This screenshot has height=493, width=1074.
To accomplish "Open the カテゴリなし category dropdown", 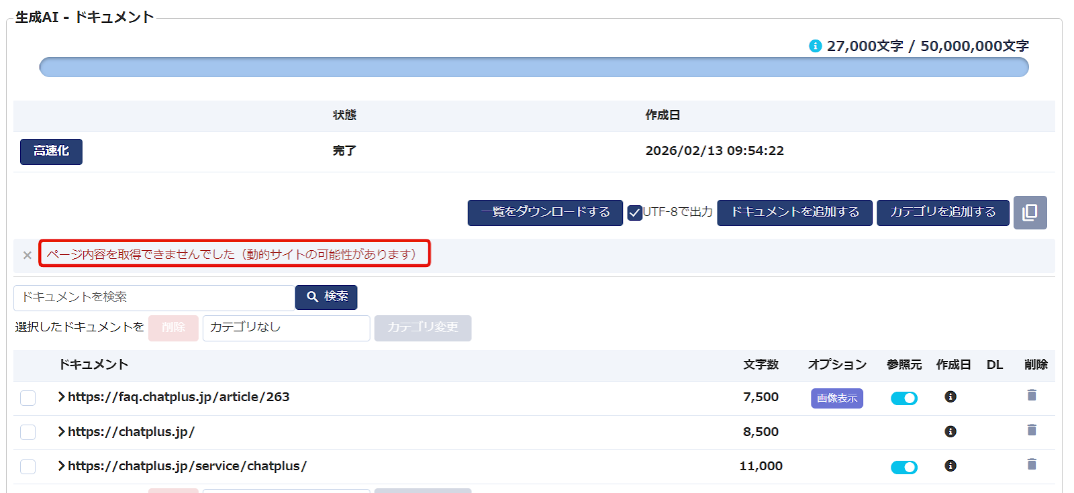I will click(x=286, y=328).
